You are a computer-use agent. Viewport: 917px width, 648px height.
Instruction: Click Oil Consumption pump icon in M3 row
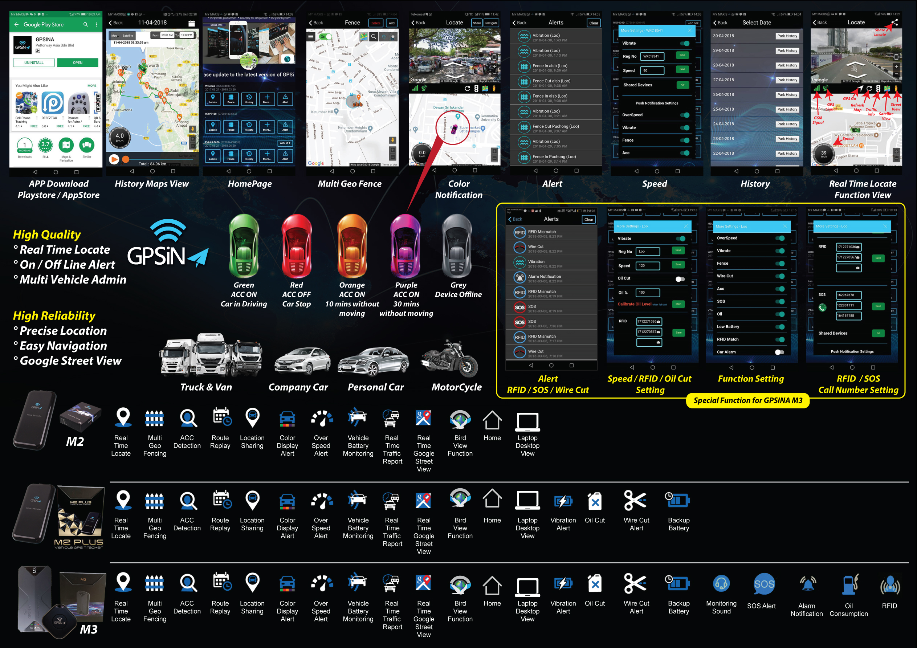pyautogui.click(x=850, y=584)
